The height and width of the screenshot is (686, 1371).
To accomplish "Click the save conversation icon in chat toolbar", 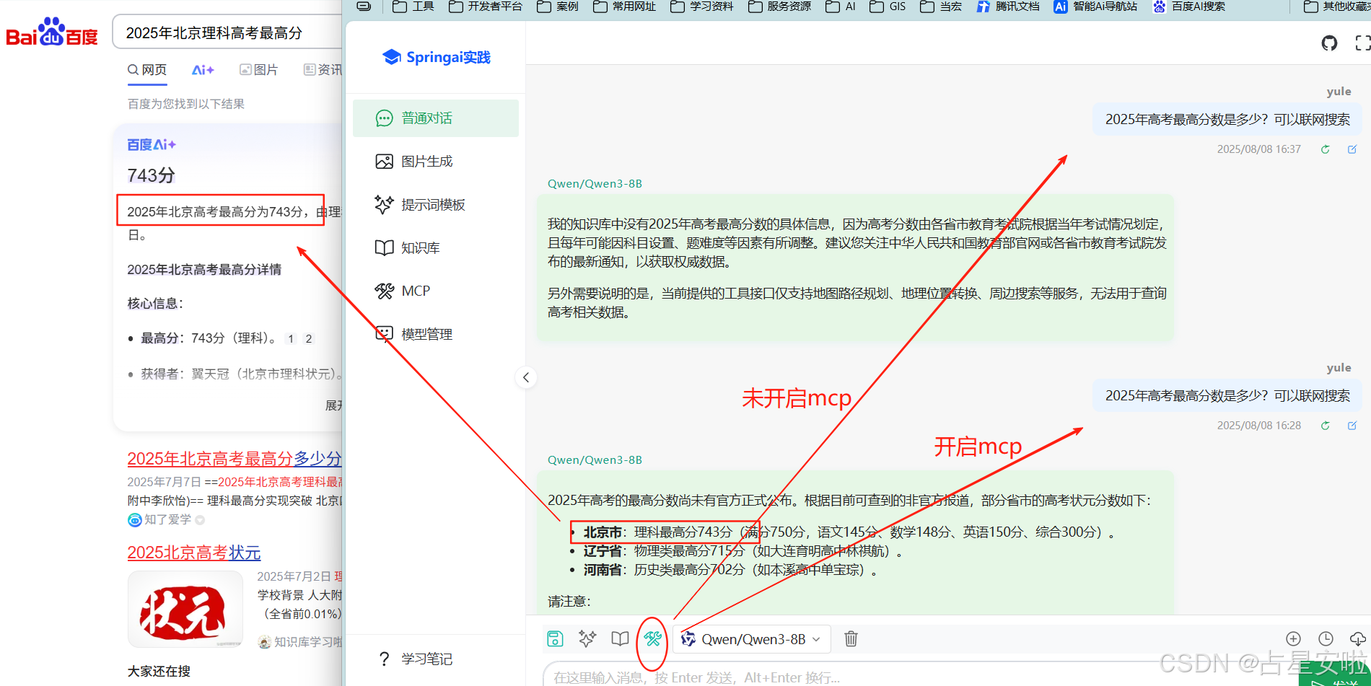I will [x=555, y=638].
